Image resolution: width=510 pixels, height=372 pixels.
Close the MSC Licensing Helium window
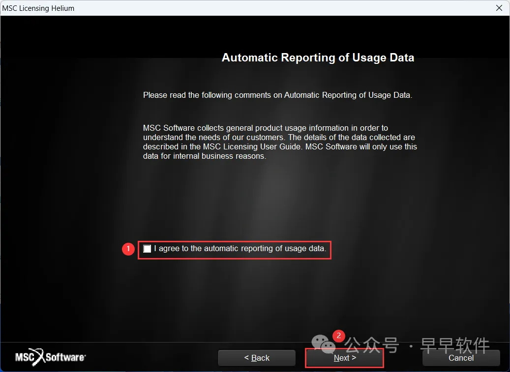[499, 8]
